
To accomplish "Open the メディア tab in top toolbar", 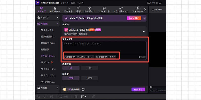I will point(41,10).
